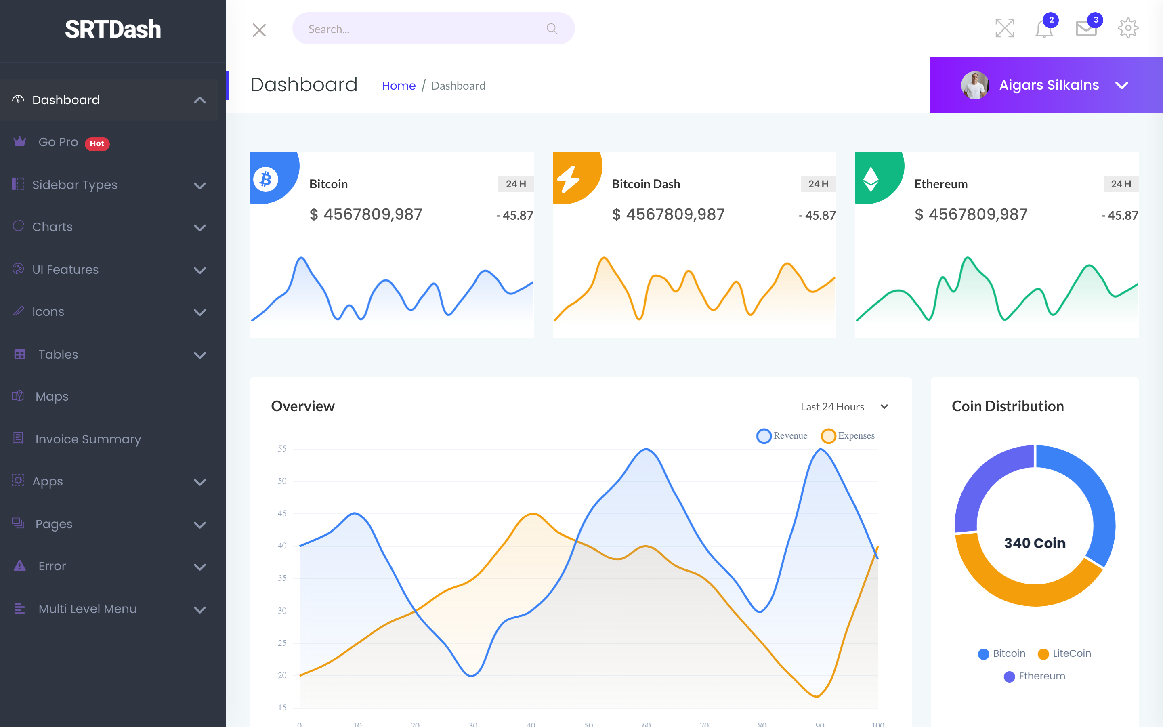Click the 24 H badge on Bitcoin Dash card
Image resolution: width=1163 pixels, height=727 pixels.
(x=819, y=184)
